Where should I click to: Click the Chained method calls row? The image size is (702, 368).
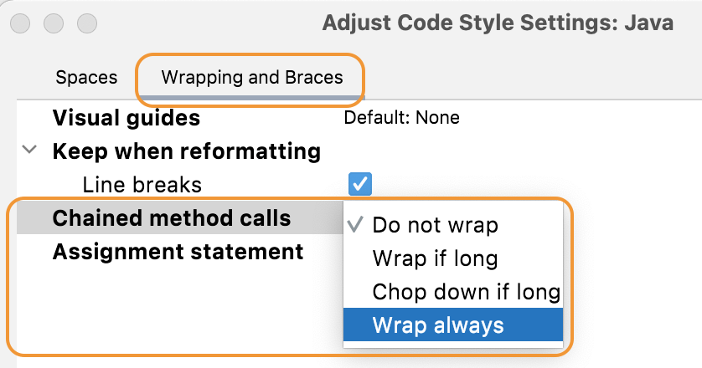click(x=171, y=218)
